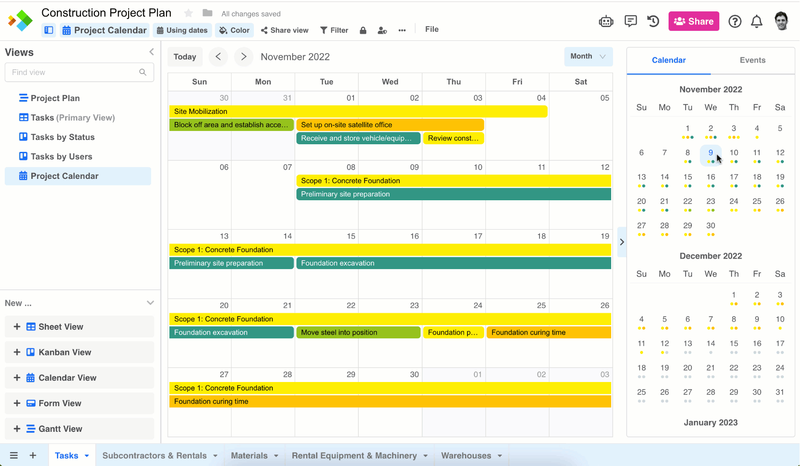
Task: Open the File menu
Action: coord(431,29)
